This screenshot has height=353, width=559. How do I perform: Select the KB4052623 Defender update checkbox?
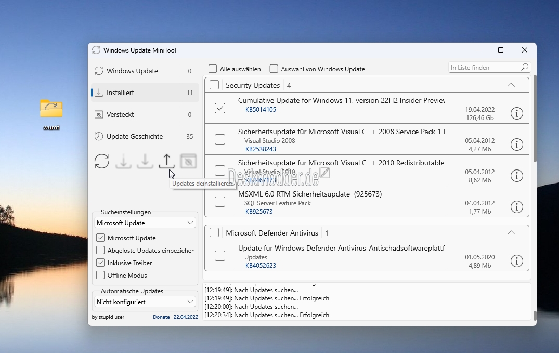coord(220,256)
